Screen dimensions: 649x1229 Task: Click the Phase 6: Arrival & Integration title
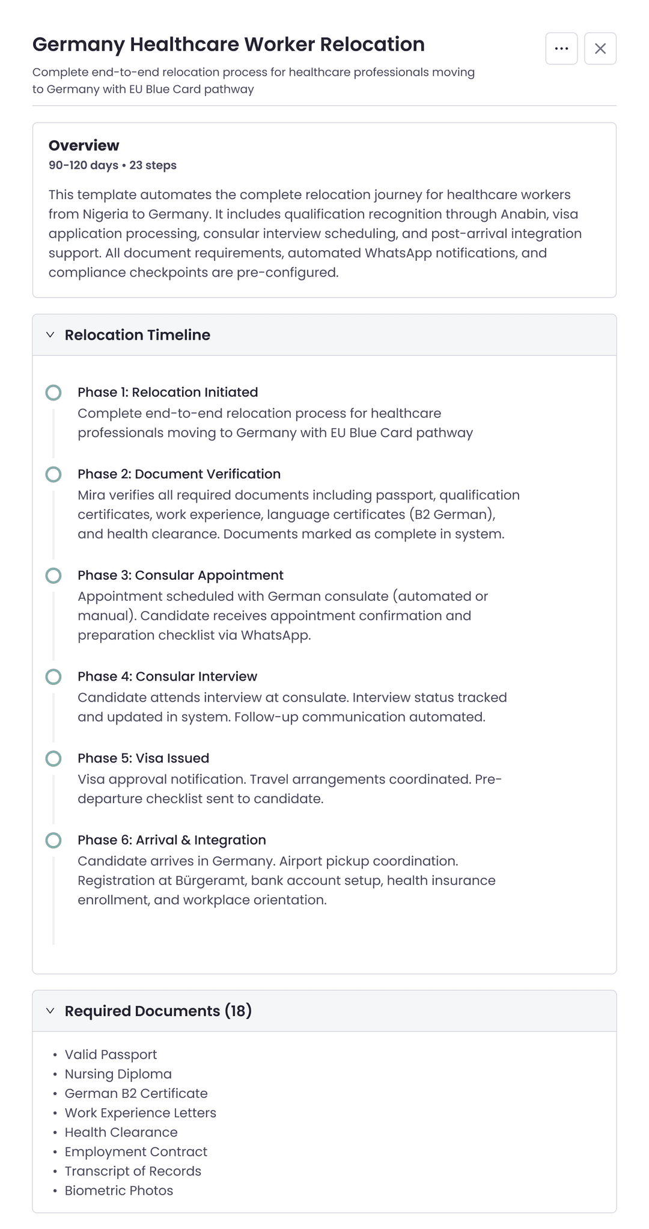[x=172, y=840]
